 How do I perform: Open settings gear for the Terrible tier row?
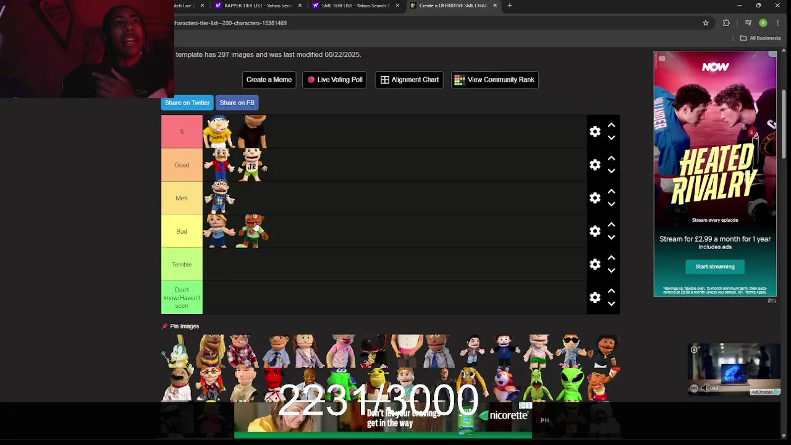[x=595, y=265]
